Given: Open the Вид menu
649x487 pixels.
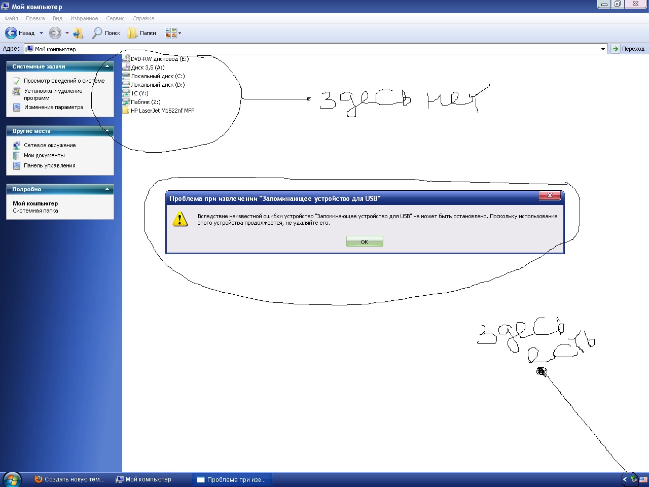Looking at the screenshot, I should [57, 18].
